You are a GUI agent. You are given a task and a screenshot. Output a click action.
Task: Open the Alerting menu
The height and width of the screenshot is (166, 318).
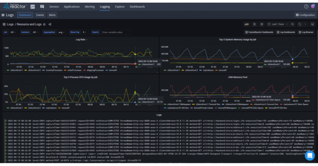coord(90,7)
